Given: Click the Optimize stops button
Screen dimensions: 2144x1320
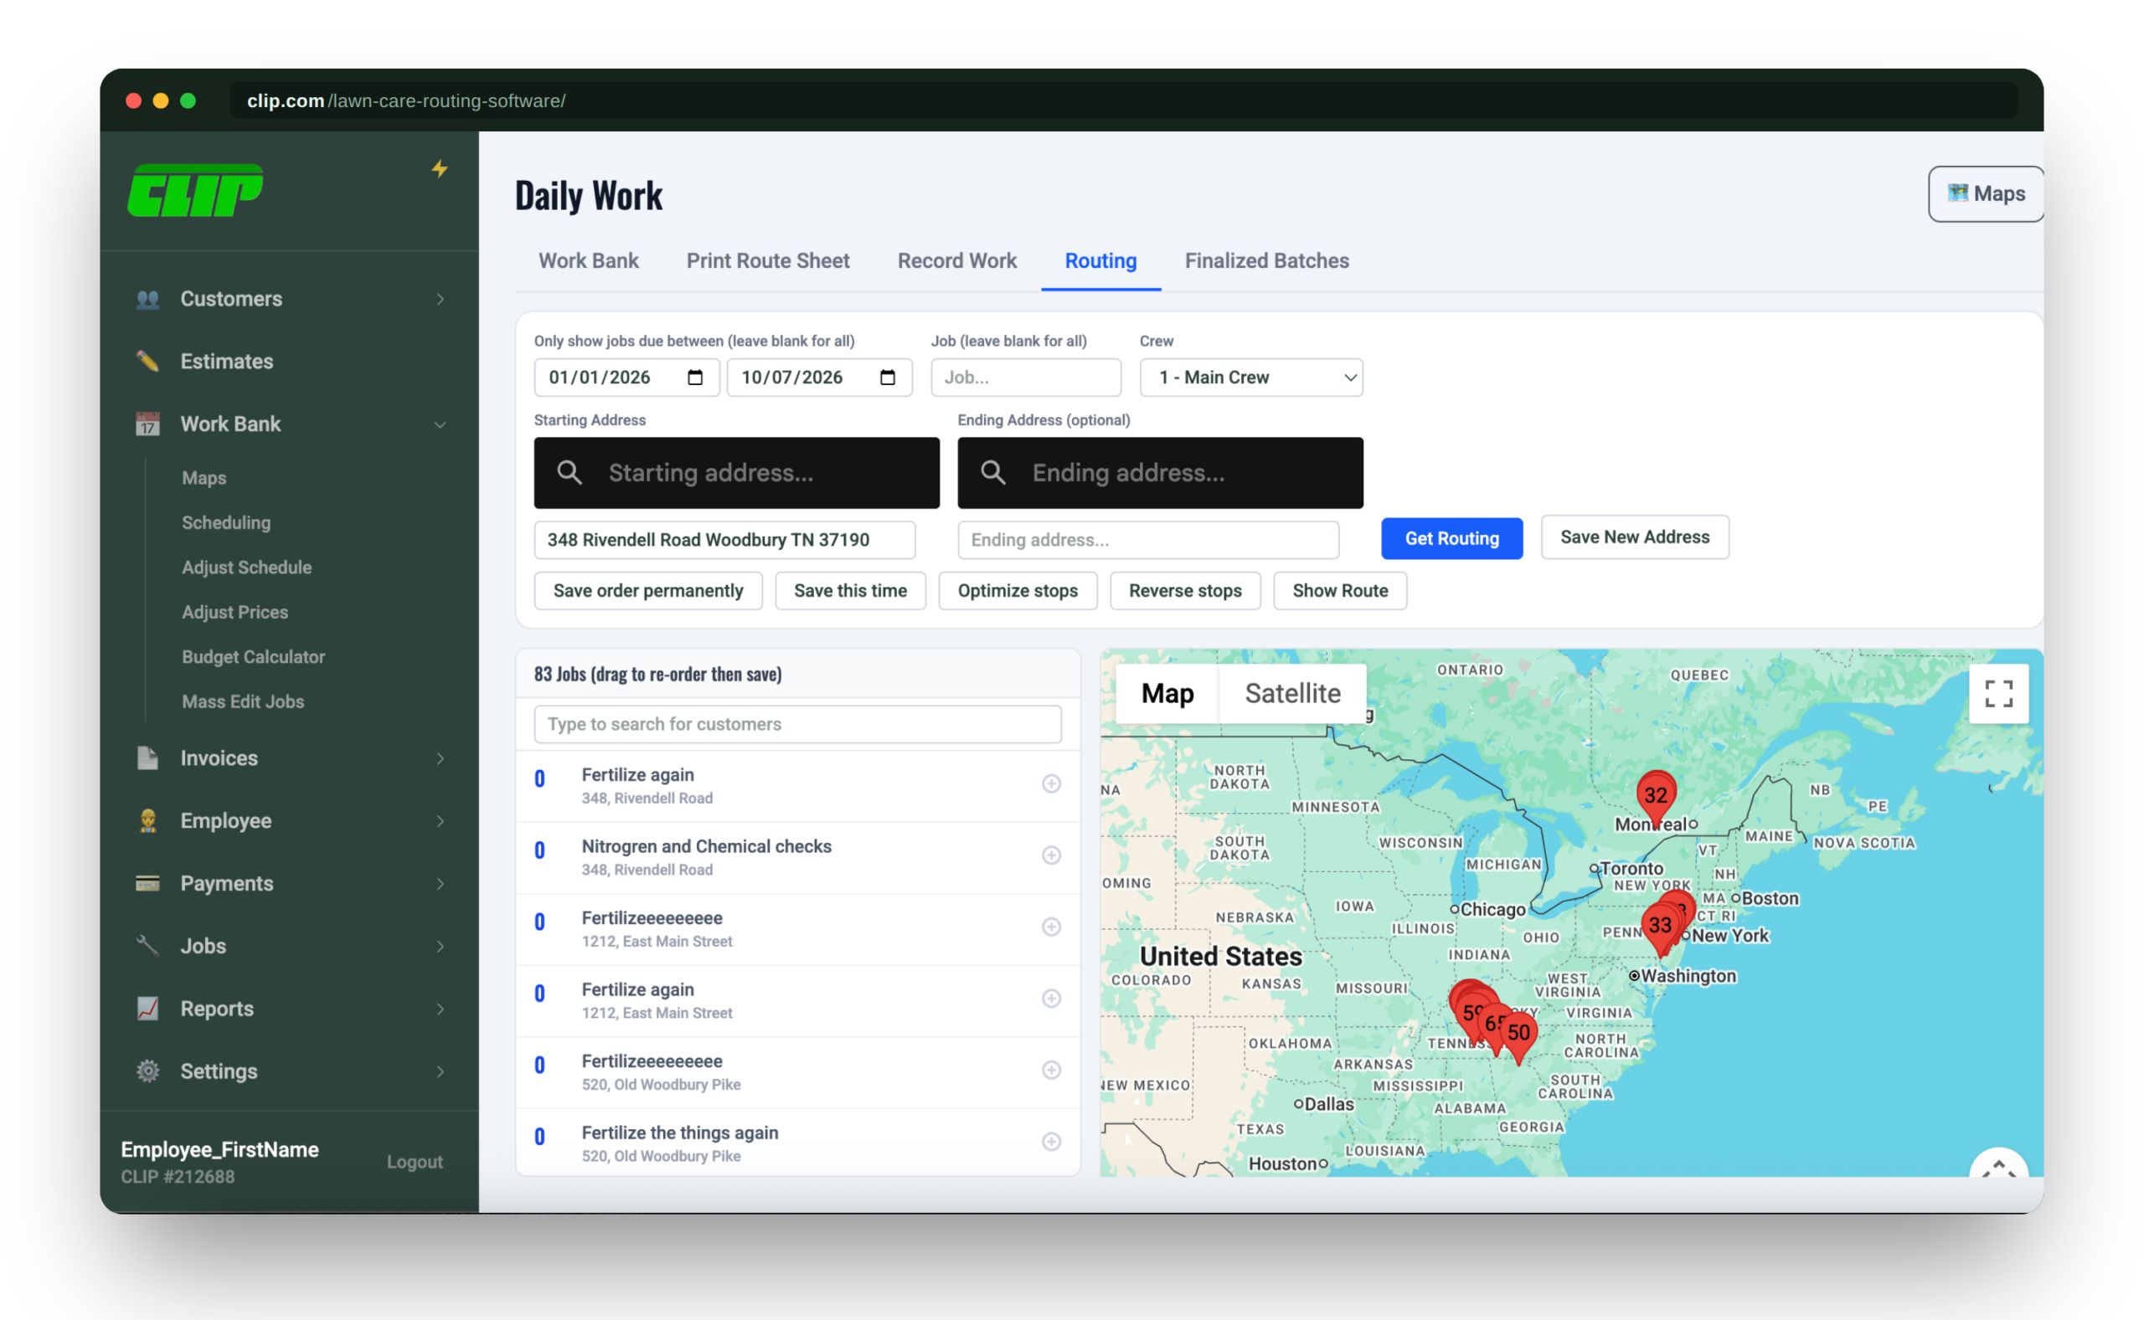Looking at the screenshot, I should (x=1018, y=591).
